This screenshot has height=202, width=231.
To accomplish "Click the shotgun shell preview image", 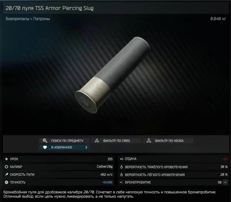I will (112, 75).
